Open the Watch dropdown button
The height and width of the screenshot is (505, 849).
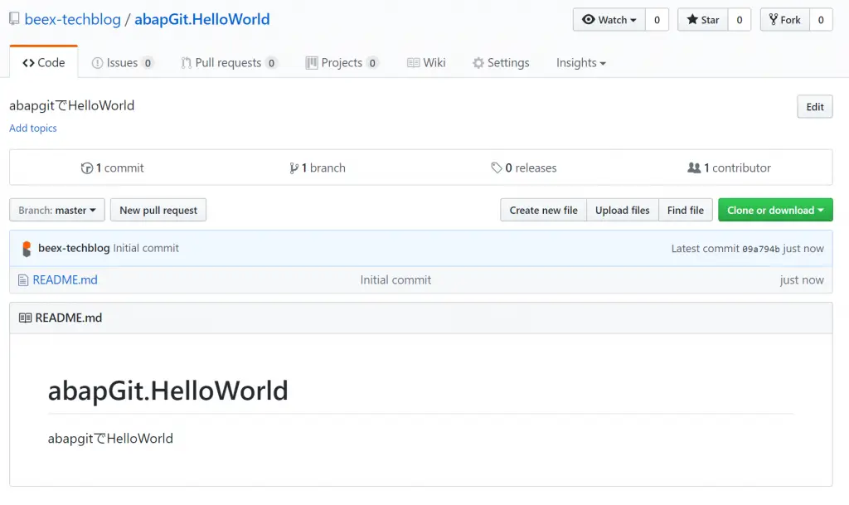click(x=609, y=20)
